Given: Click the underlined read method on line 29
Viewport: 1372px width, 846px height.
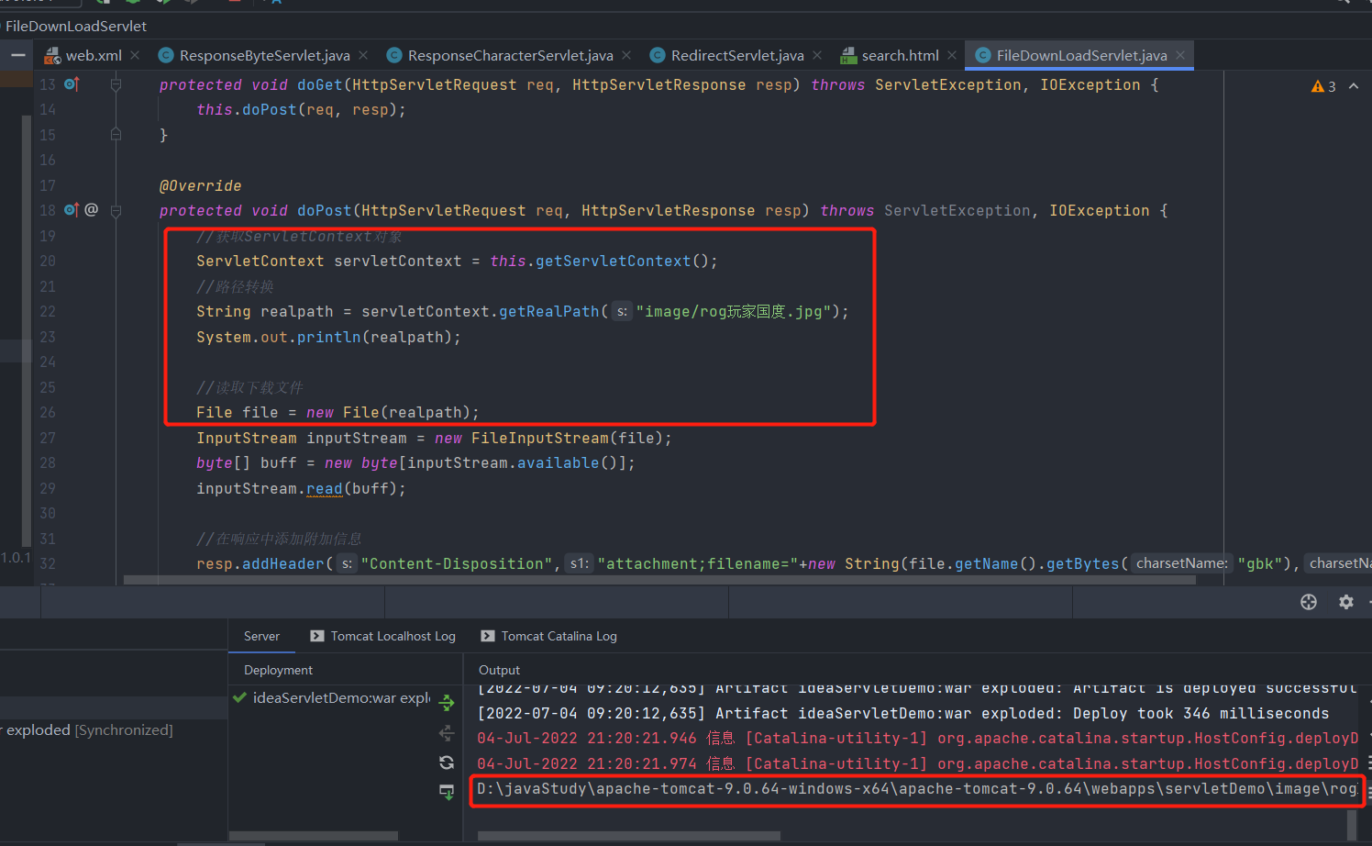Looking at the screenshot, I should point(324,489).
